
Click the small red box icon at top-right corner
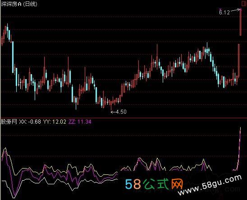[x=244, y=4]
